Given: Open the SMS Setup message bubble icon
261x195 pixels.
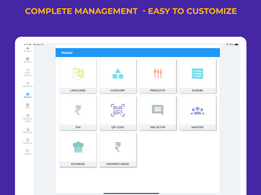Looking at the screenshot, I should pyautogui.click(x=158, y=110).
